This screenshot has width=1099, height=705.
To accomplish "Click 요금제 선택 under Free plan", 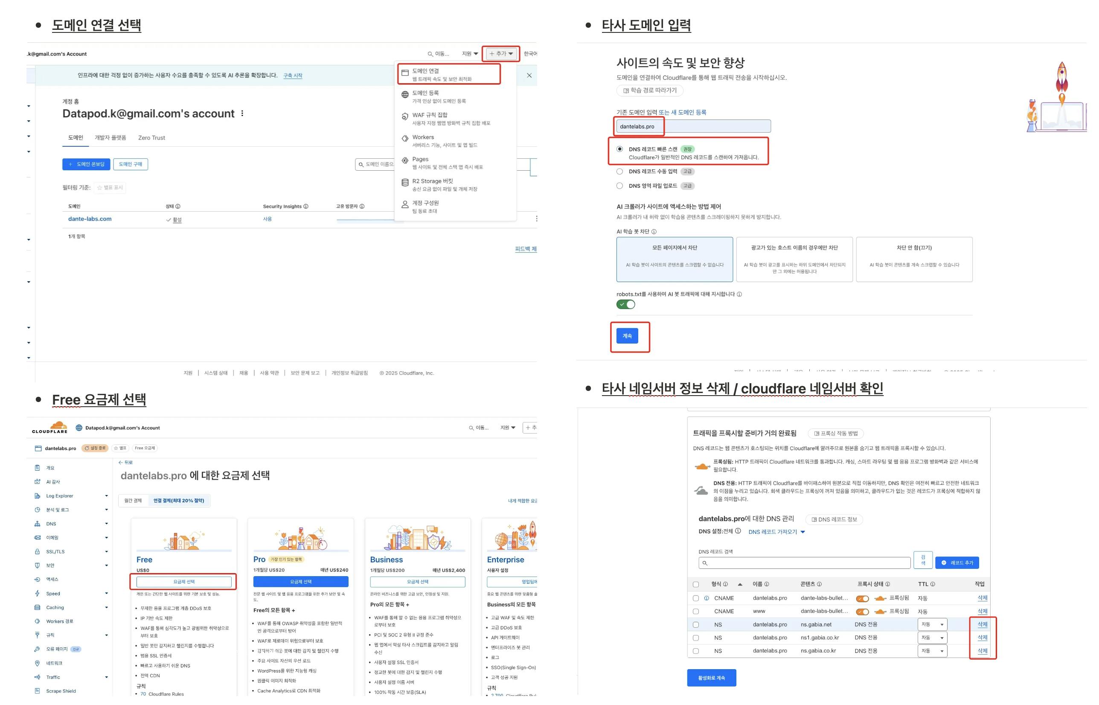I will click(x=184, y=582).
